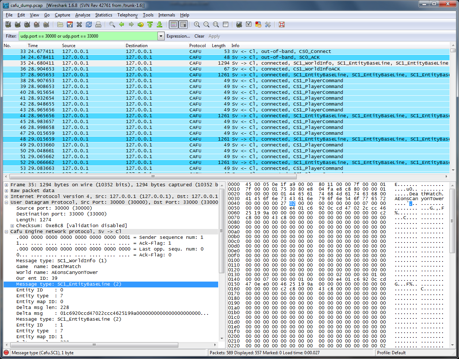Zoom in packet text icon
The height and width of the screenshot is (359, 459).
coord(197,24)
